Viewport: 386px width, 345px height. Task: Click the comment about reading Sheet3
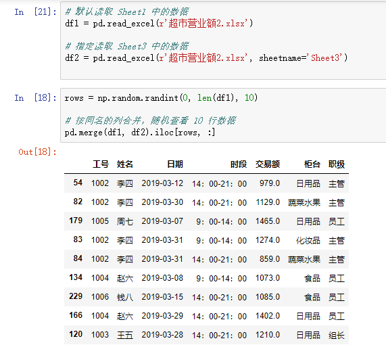(127, 46)
